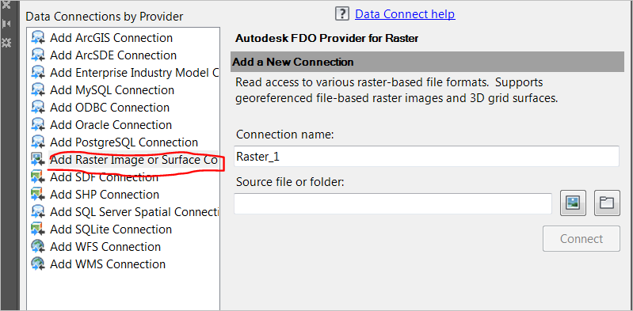This screenshot has height=311, width=633.
Task: Select Add Oracle Connection
Action: (111, 125)
